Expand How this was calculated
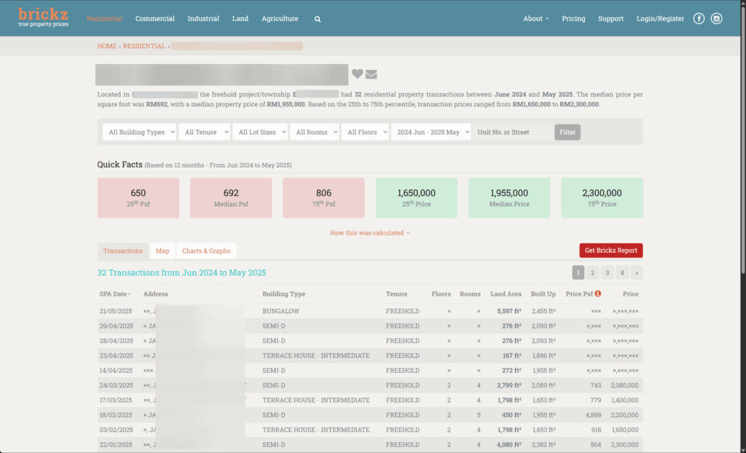This screenshot has height=453, width=746. pos(369,233)
